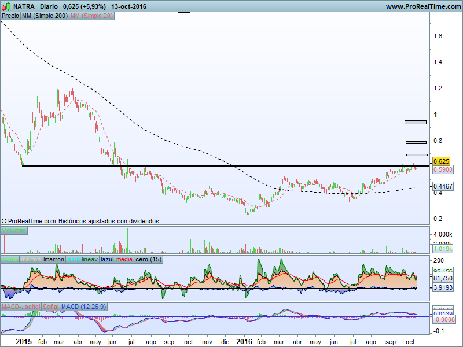463x347 pixels.
Task: Select the middle gray target rectangle
Action: point(416,142)
